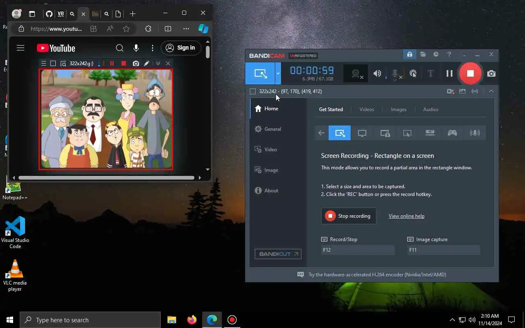
Task: Open Edge Settings and more menu
Action: click(x=186, y=29)
